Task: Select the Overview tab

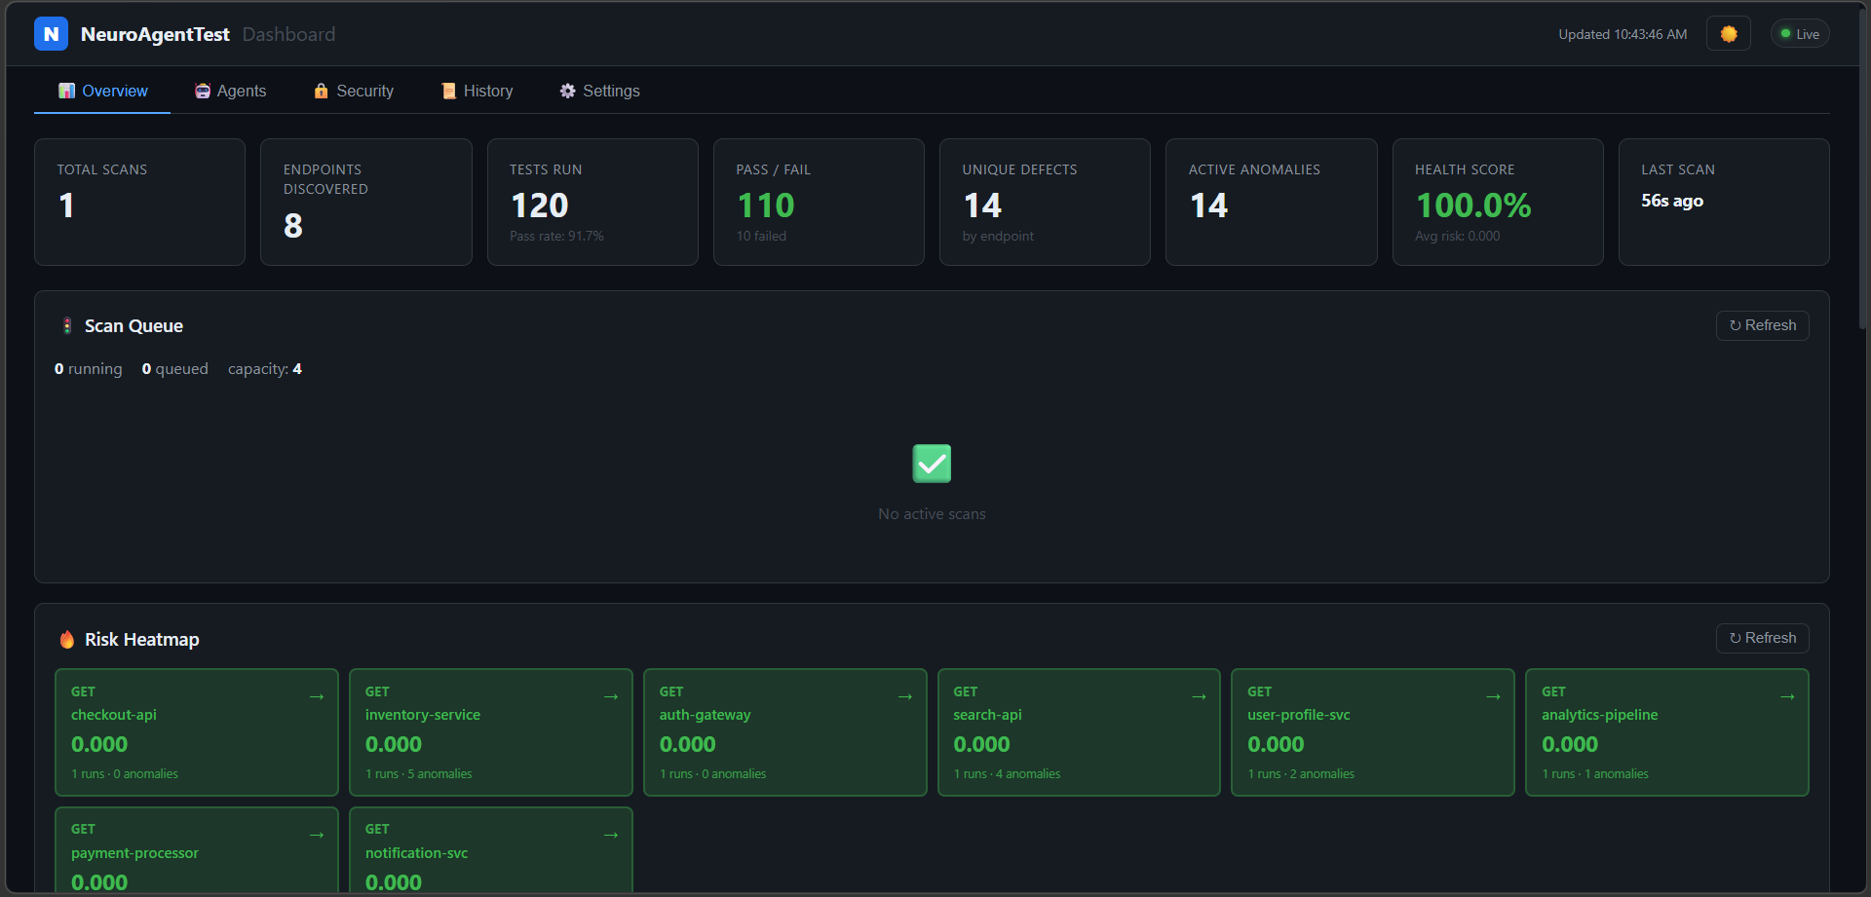Action: click(101, 91)
